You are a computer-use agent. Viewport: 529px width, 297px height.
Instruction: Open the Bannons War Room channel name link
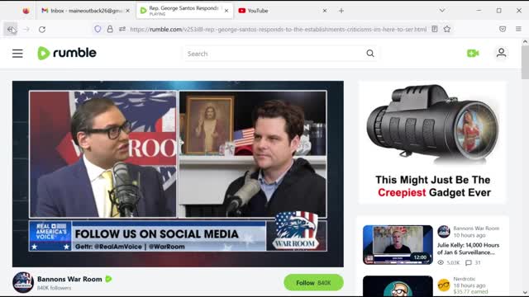[x=69, y=279]
